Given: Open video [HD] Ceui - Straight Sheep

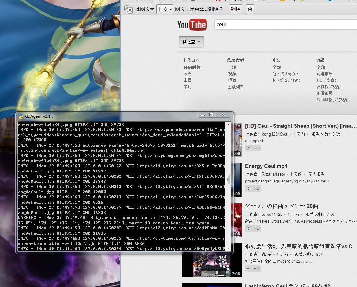Looking at the screenshot, I should [x=301, y=126].
